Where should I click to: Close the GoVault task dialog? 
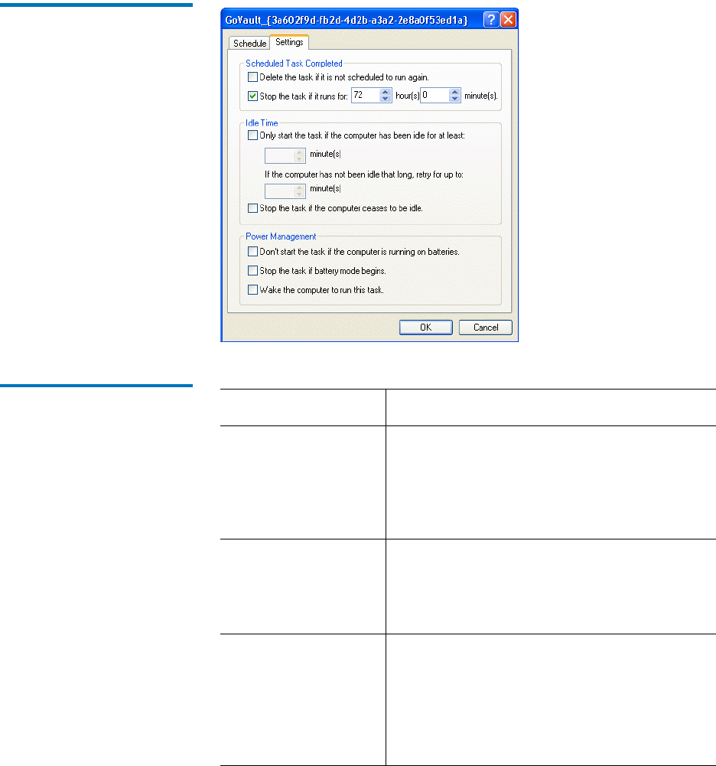click(x=507, y=20)
